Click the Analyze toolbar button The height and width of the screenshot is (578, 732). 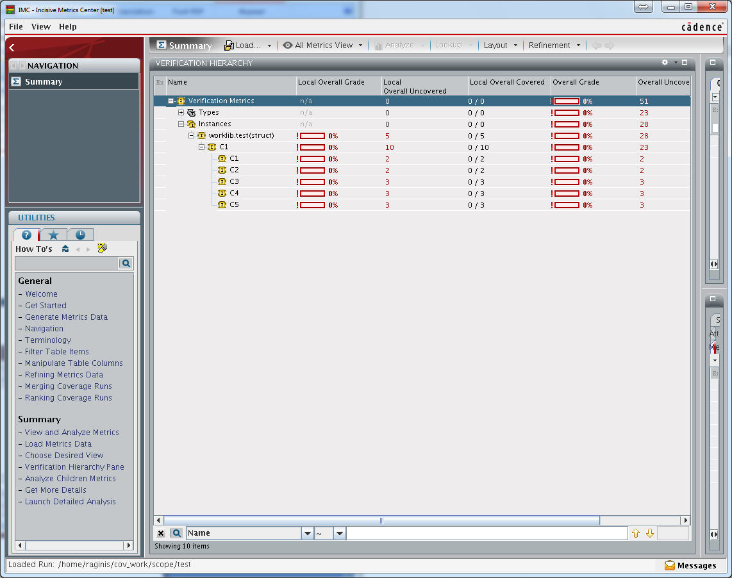tap(399, 45)
